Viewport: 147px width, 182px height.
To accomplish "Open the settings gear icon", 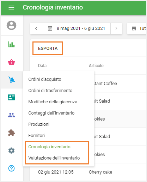I will click(x=11, y=151).
